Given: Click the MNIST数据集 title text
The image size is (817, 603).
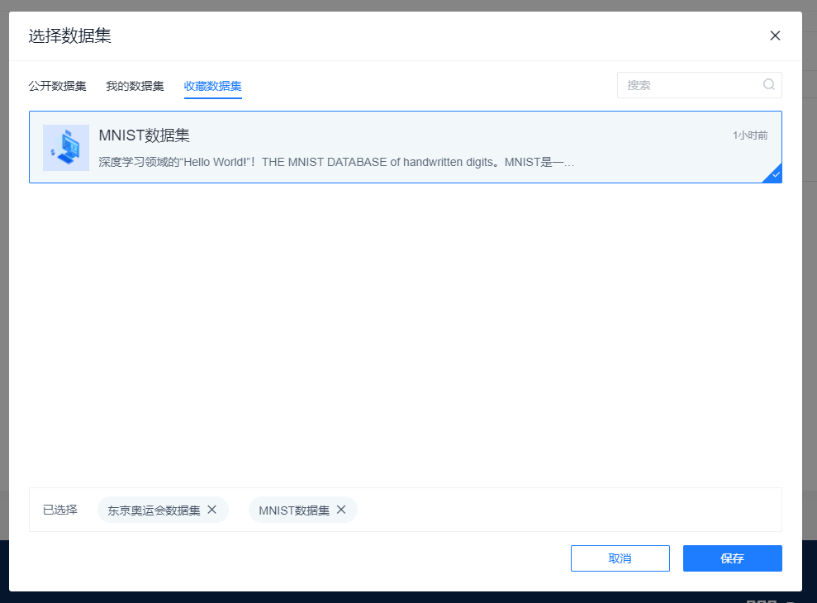Looking at the screenshot, I should click(145, 135).
